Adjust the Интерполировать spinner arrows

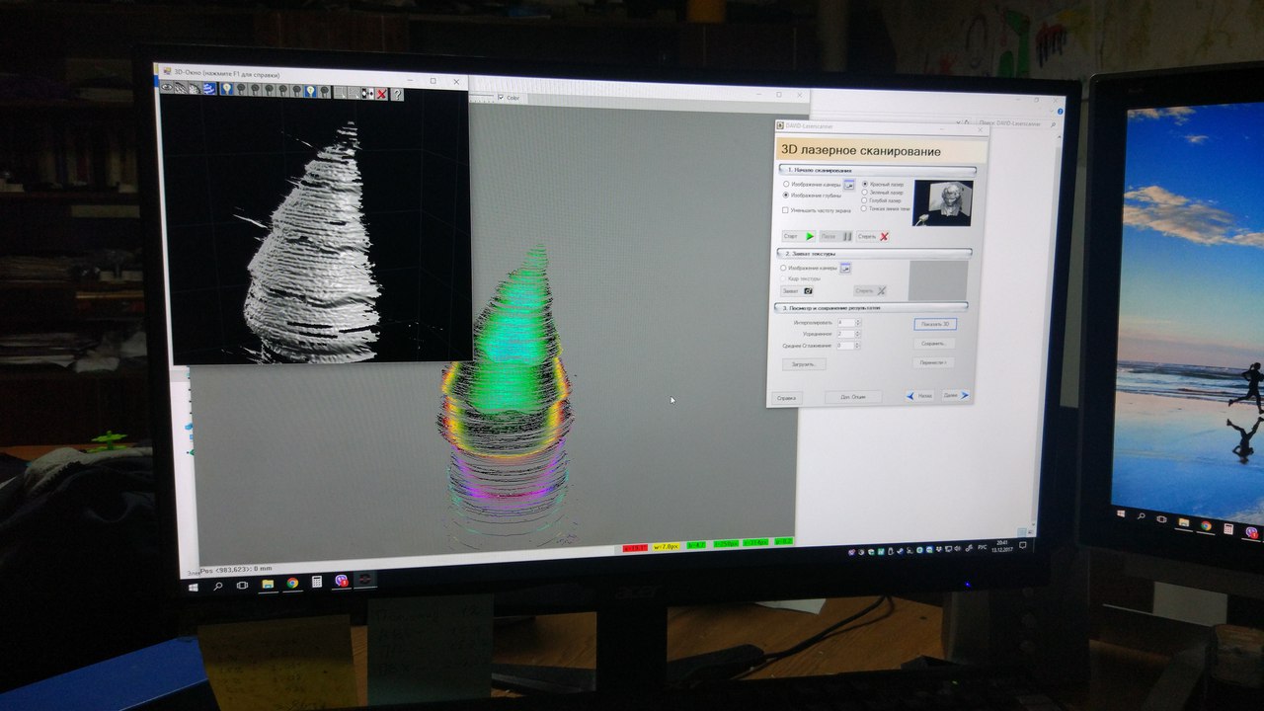(x=857, y=323)
